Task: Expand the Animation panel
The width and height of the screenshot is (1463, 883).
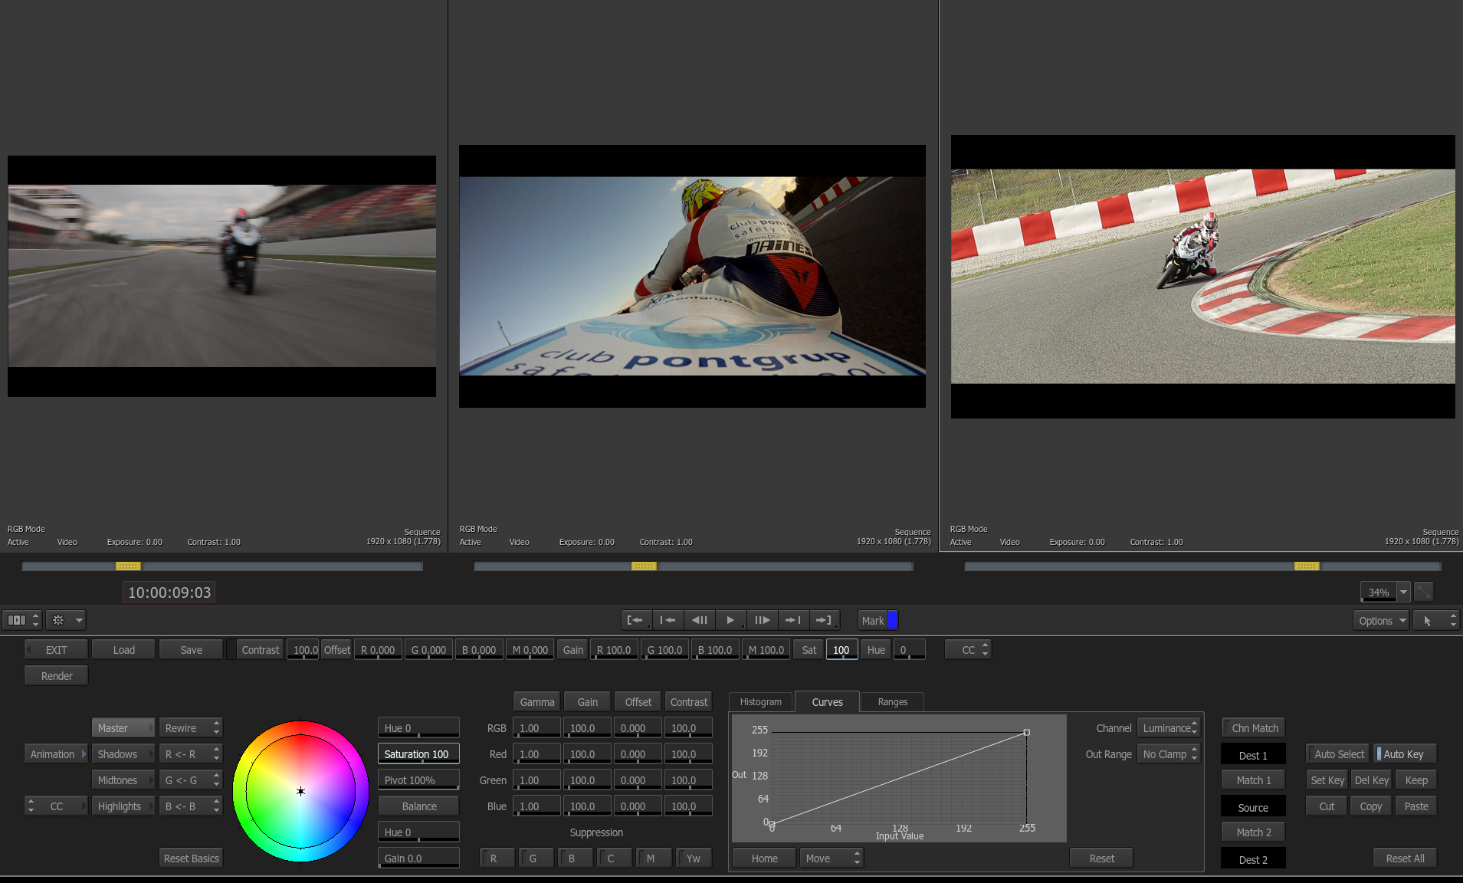Action: tap(56, 754)
